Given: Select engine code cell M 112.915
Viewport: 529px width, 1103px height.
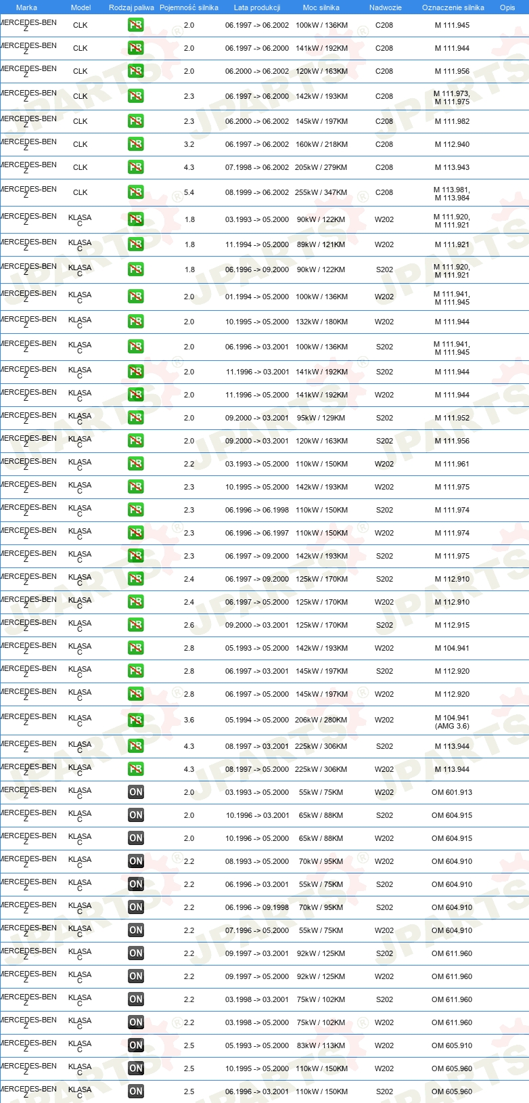Looking at the screenshot, I should (452, 625).
